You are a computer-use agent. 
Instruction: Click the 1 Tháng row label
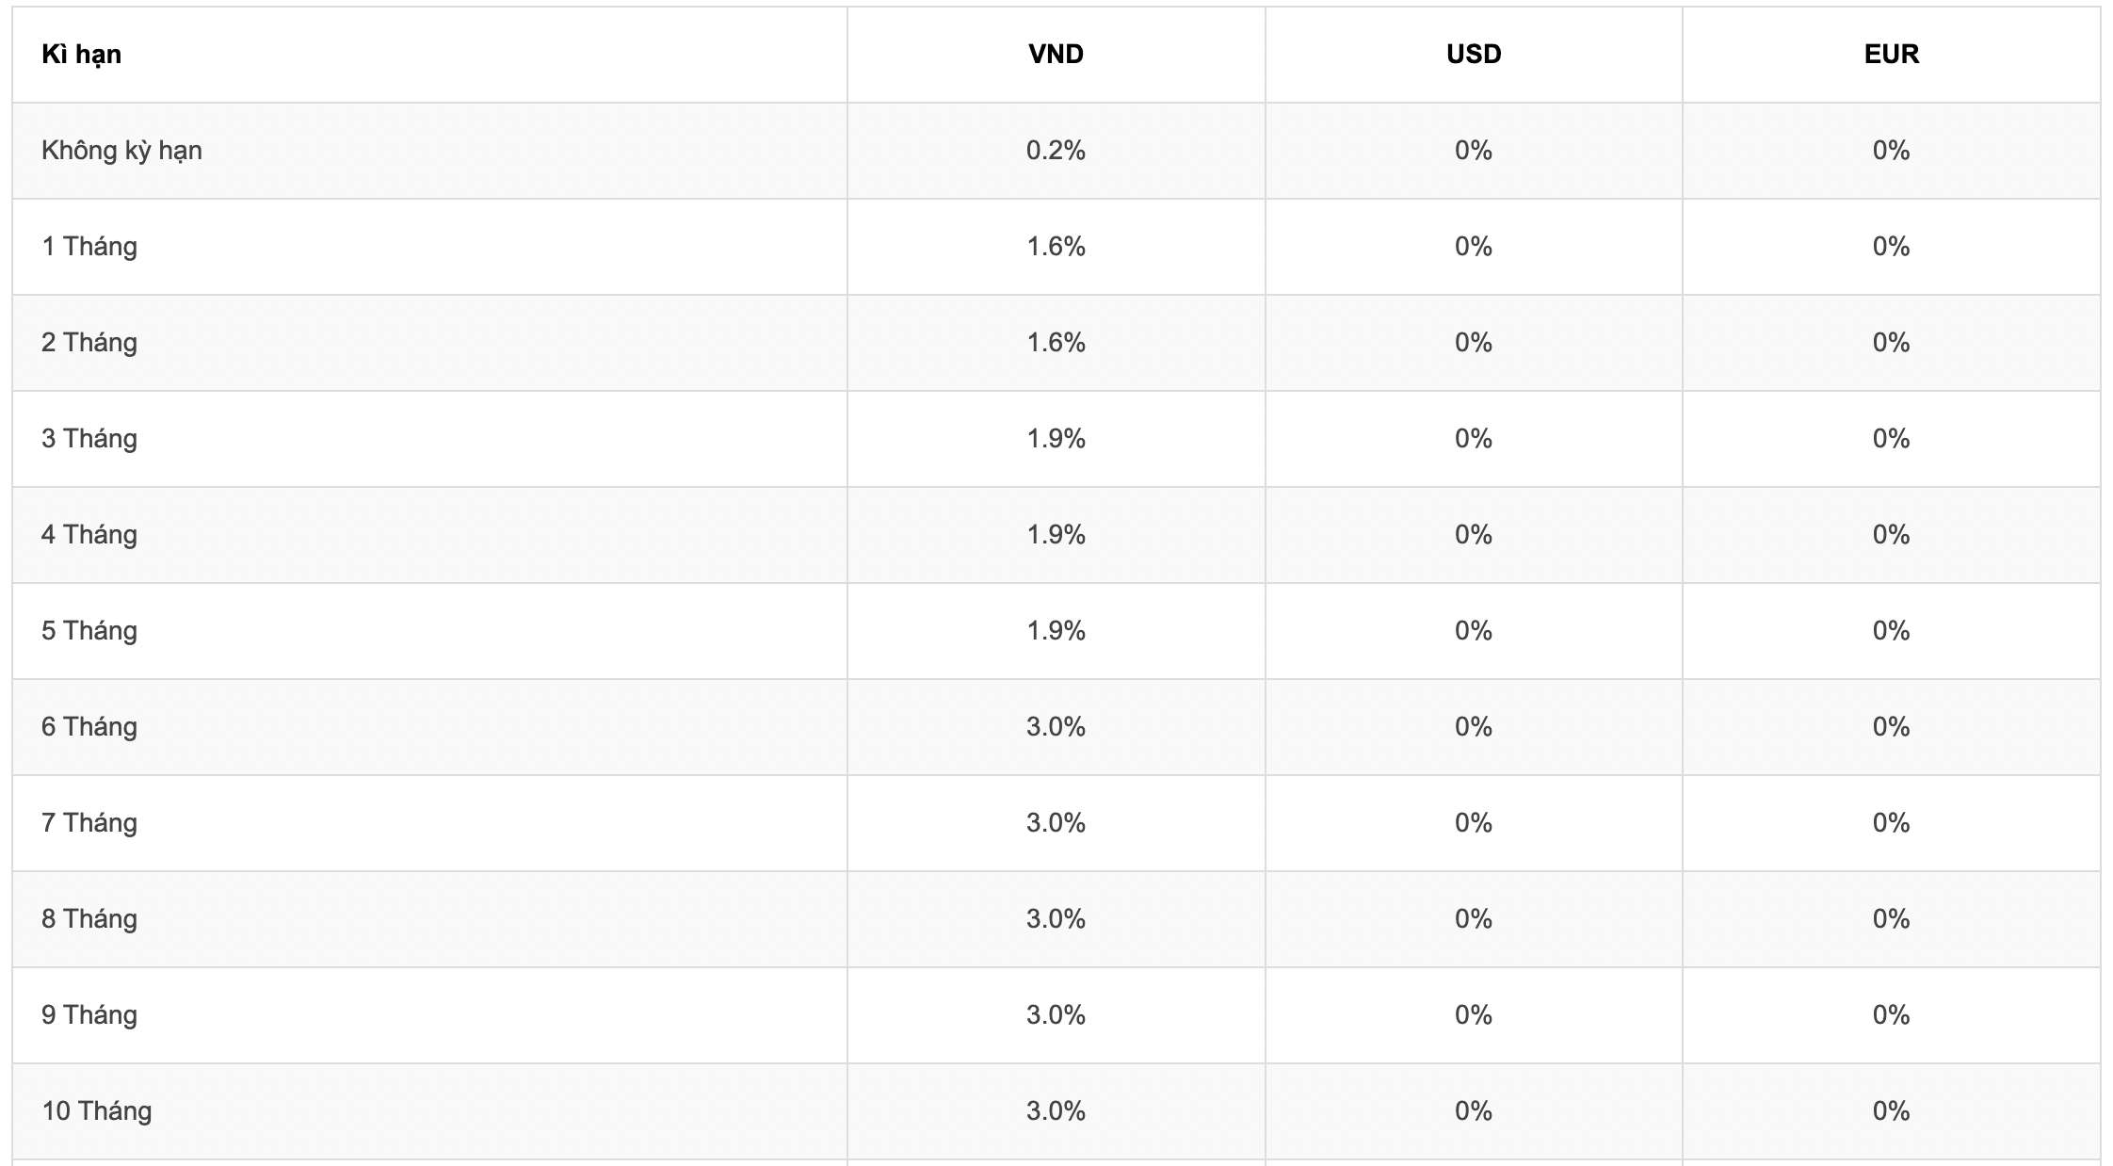pos(89,247)
